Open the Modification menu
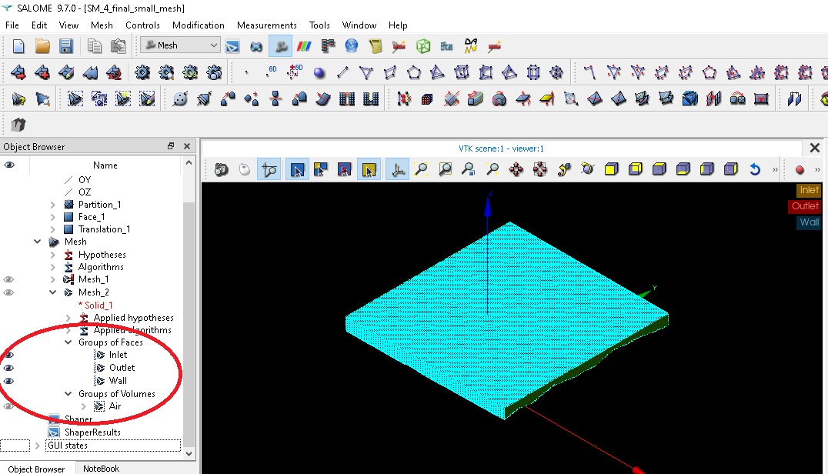The height and width of the screenshot is (474, 828). coord(198,25)
